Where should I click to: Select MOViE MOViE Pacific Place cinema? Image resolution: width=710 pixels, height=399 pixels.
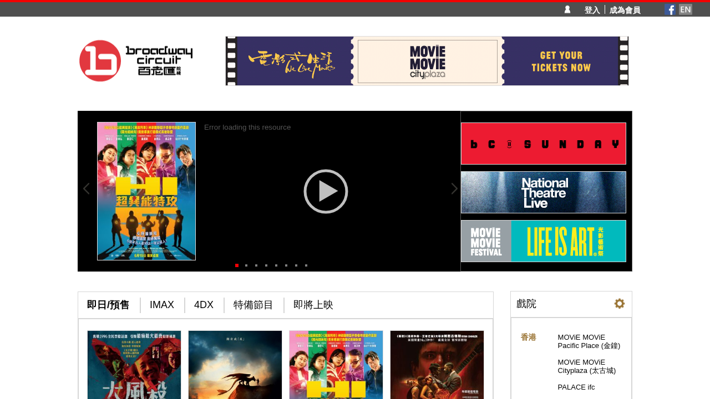coord(589,341)
